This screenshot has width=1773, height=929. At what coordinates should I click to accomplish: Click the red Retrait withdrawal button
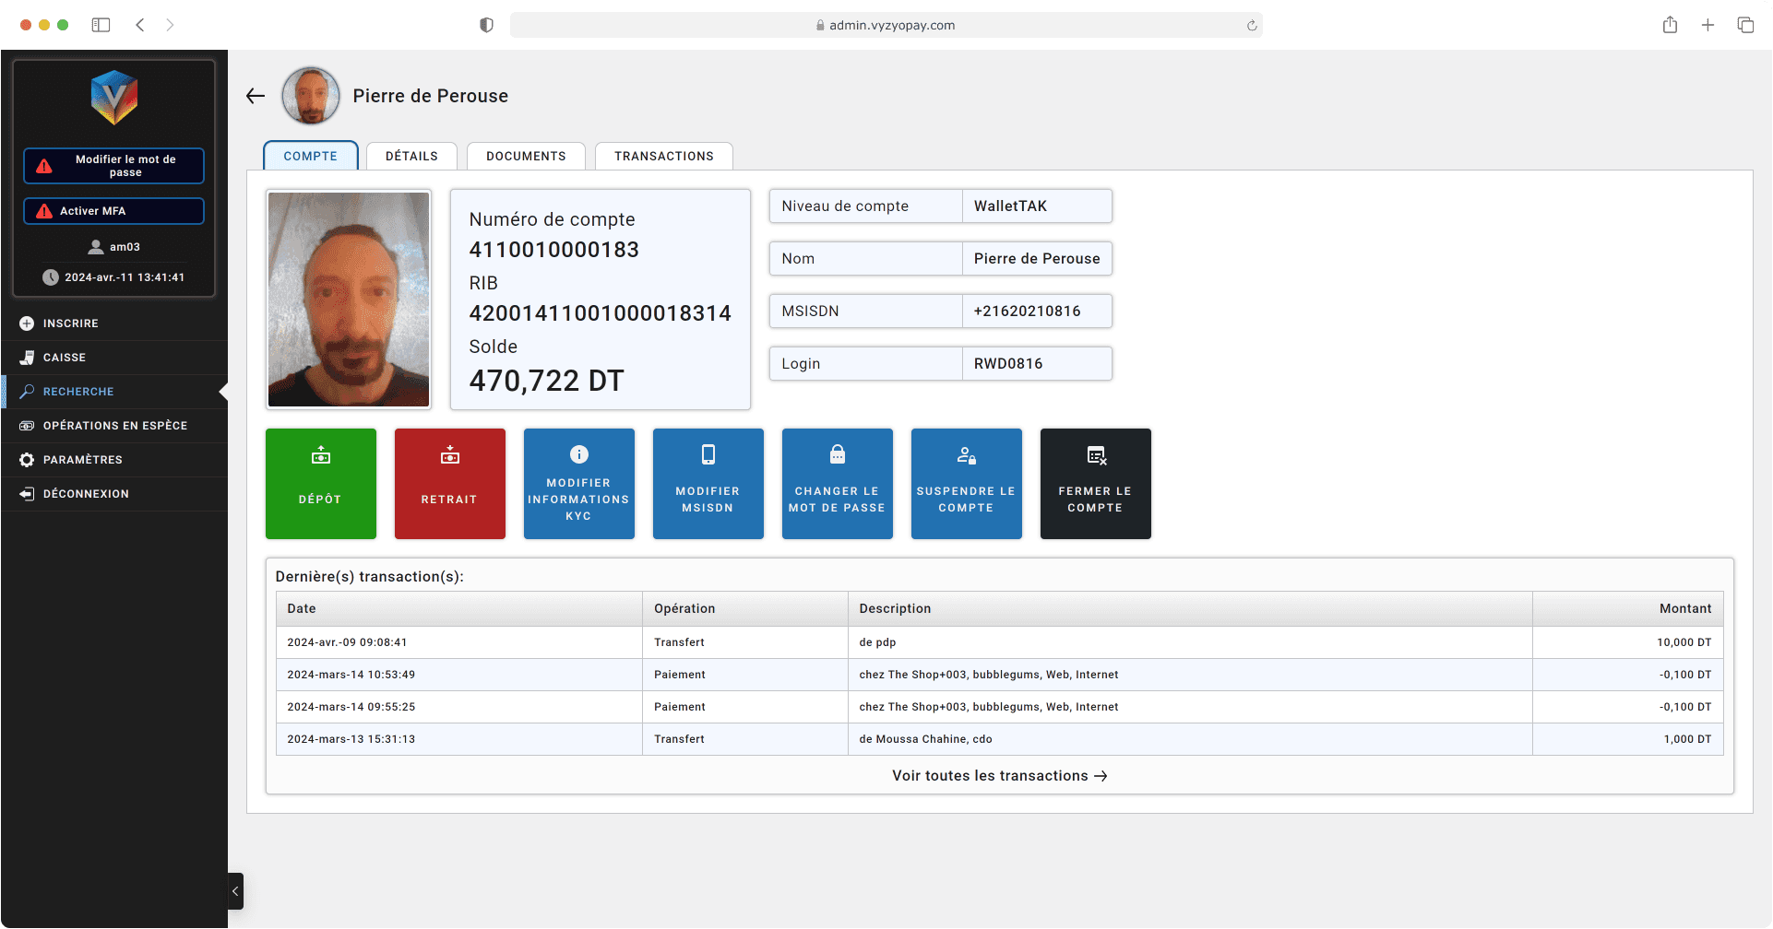click(x=449, y=483)
